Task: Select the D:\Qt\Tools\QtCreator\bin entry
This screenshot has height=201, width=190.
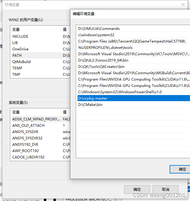Action: click(133, 66)
